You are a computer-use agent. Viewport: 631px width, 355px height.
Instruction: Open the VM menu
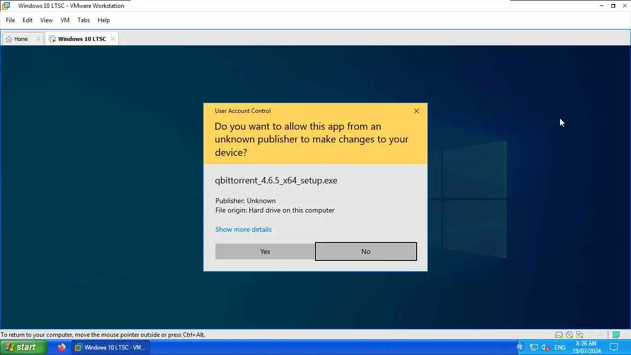[x=65, y=20]
